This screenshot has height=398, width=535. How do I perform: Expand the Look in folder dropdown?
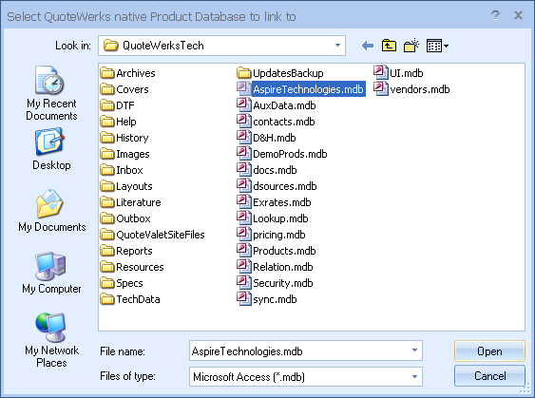(x=337, y=46)
